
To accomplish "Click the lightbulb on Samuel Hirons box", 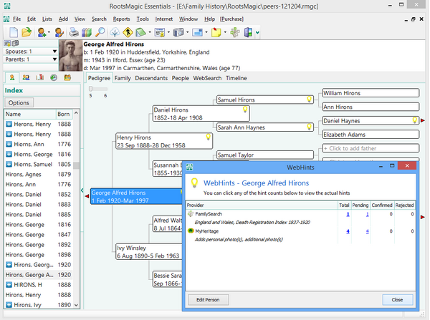I will click(x=311, y=100).
